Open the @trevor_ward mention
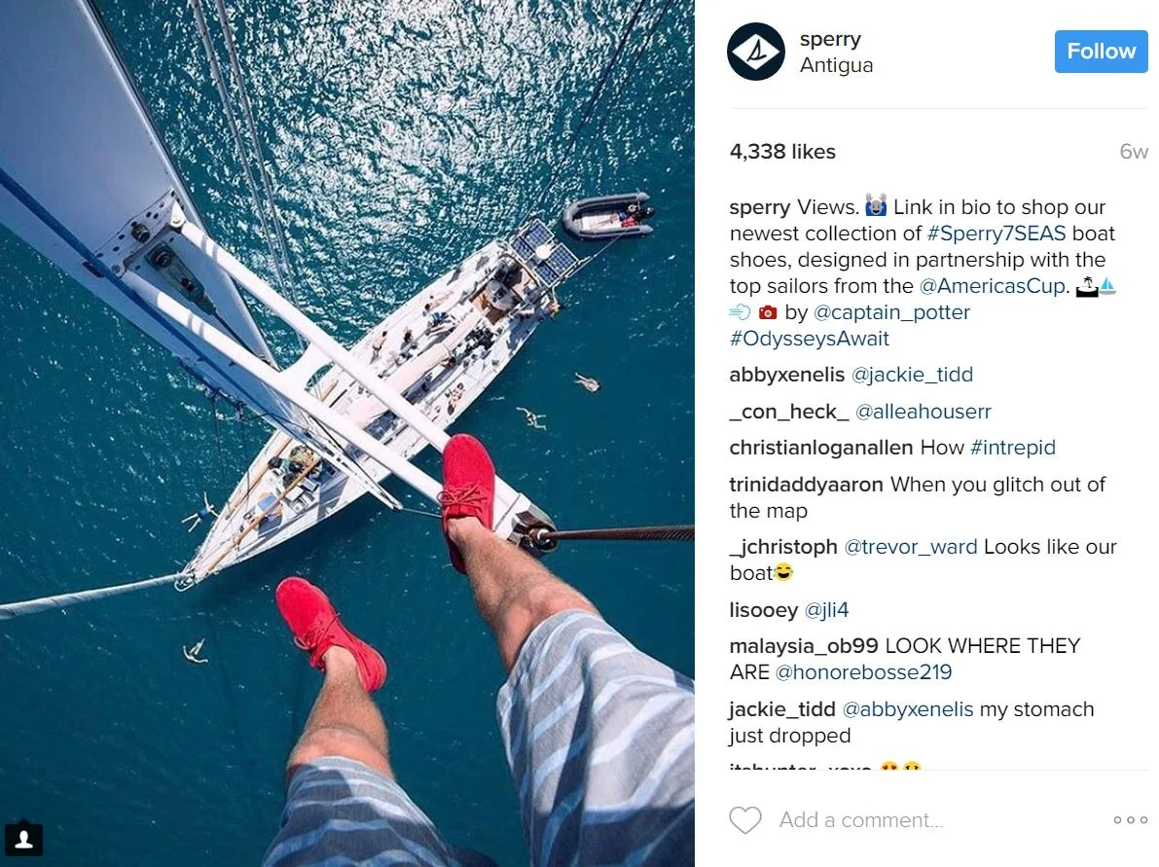1159x867 pixels. click(x=911, y=547)
